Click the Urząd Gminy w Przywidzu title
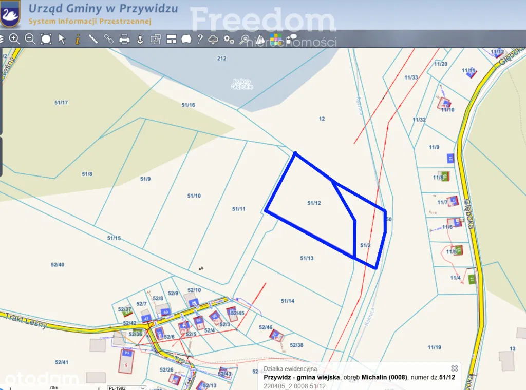 click(x=103, y=9)
